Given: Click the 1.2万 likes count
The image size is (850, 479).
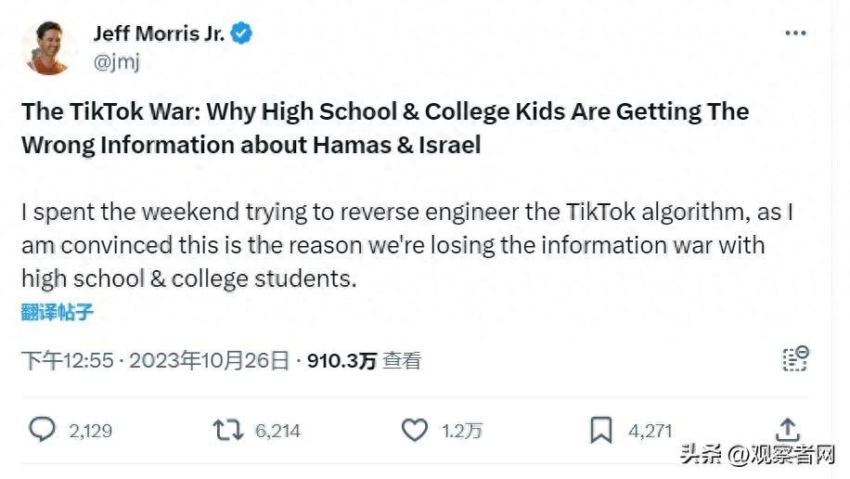Looking at the screenshot, I should pyautogui.click(x=461, y=431).
